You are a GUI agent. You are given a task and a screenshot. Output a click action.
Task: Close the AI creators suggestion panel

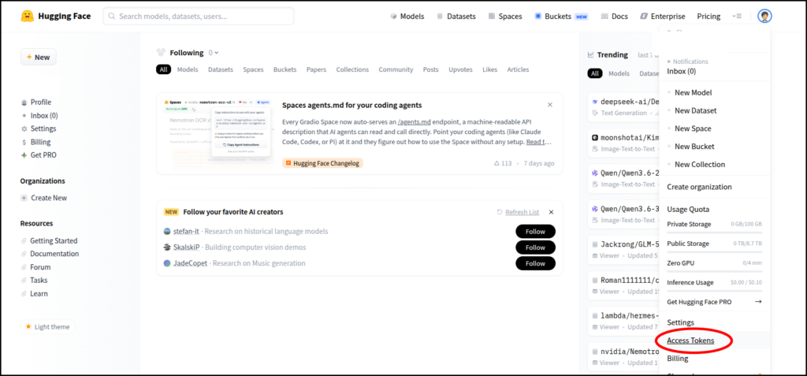[551, 212]
